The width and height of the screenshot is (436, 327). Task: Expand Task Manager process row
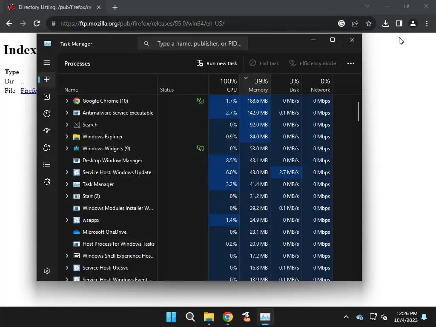click(x=67, y=184)
